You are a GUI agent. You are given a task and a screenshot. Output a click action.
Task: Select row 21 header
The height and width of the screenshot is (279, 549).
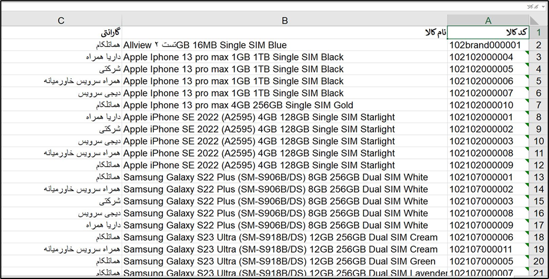point(539,273)
